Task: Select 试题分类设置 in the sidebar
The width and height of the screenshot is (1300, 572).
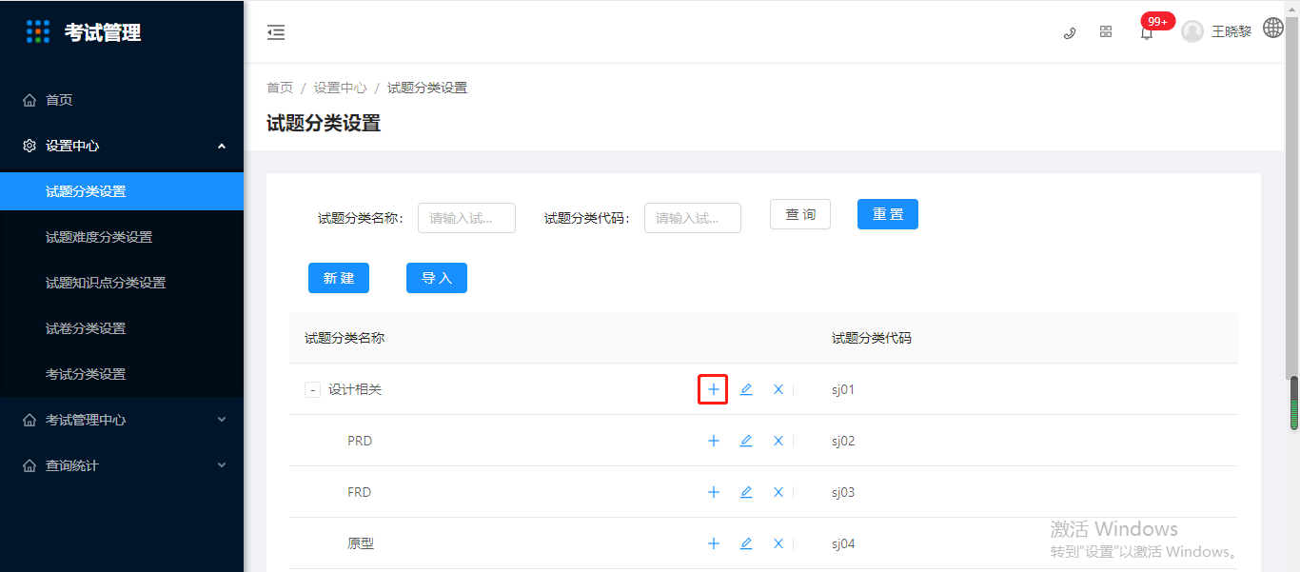Action: point(122,191)
